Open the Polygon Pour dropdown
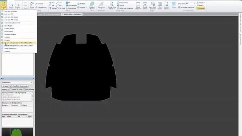 click(x=92, y=6)
